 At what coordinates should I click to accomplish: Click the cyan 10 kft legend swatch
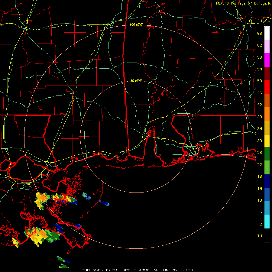267,222
